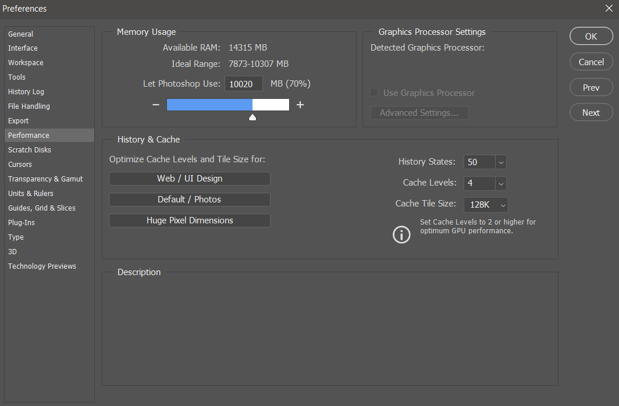The height and width of the screenshot is (406, 619).
Task: Switch to Plug-Ins preferences
Action: click(x=21, y=222)
